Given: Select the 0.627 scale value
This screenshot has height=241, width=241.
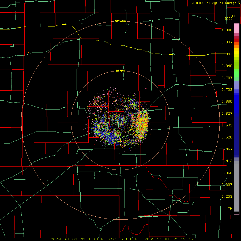Looking at the screenshot, I should [227, 114].
